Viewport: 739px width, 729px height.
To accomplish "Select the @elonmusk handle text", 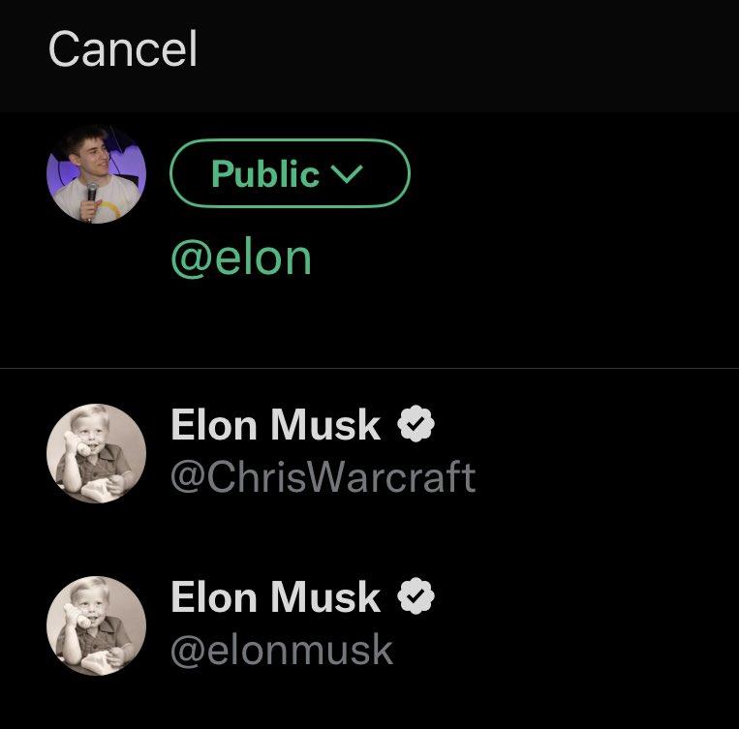I will tap(282, 650).
